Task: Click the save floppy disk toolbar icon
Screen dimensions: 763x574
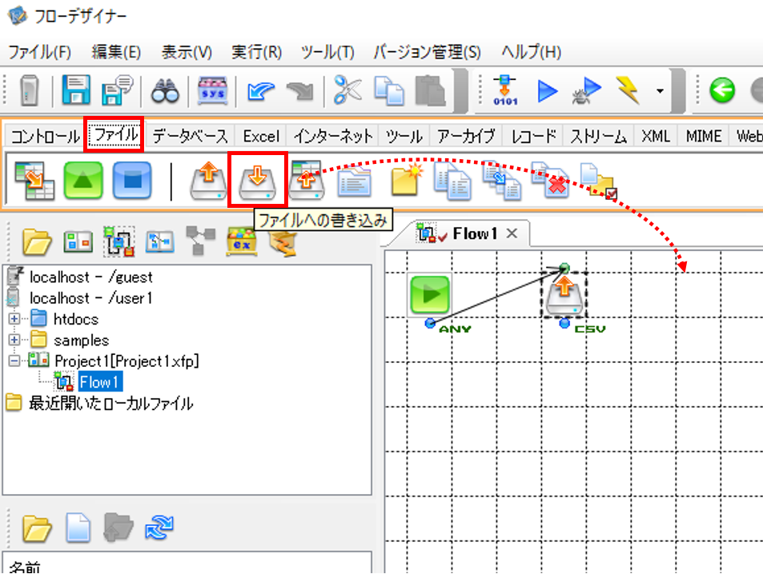Action: [x=76, y=90]
